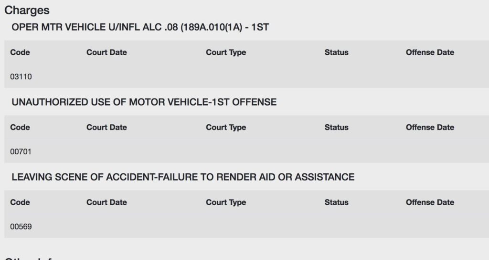Select the UNAUTHORIZED USE OF MOTOR VEHICLE charge title
This screenshot has height=260, width=489.
point(144,102)
